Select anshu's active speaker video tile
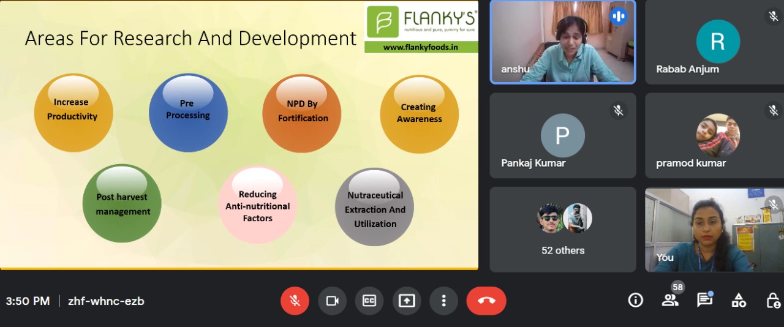This screenshot has height=327, width=784. (x=563, y=42)
